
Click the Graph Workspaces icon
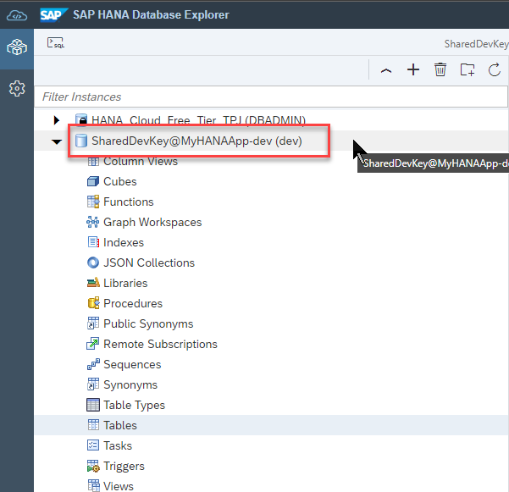pos(93,222)
